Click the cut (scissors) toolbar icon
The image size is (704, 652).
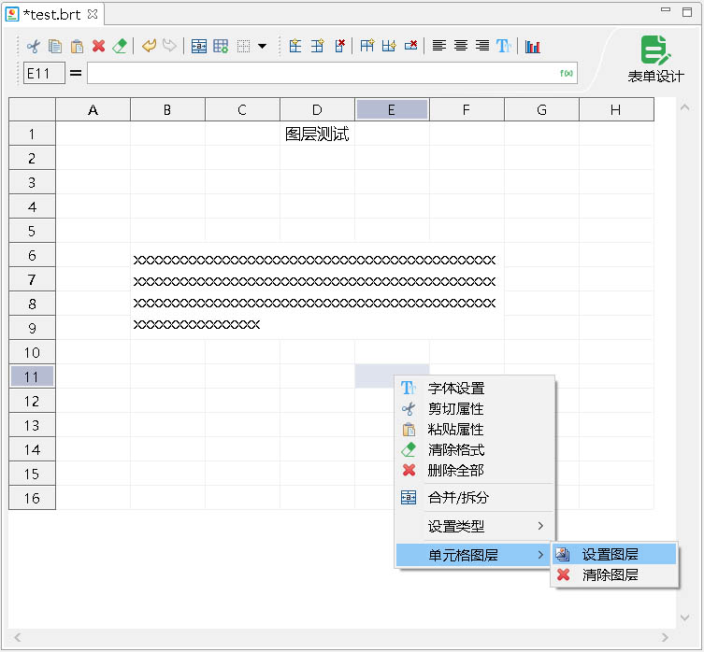[33, 46]
